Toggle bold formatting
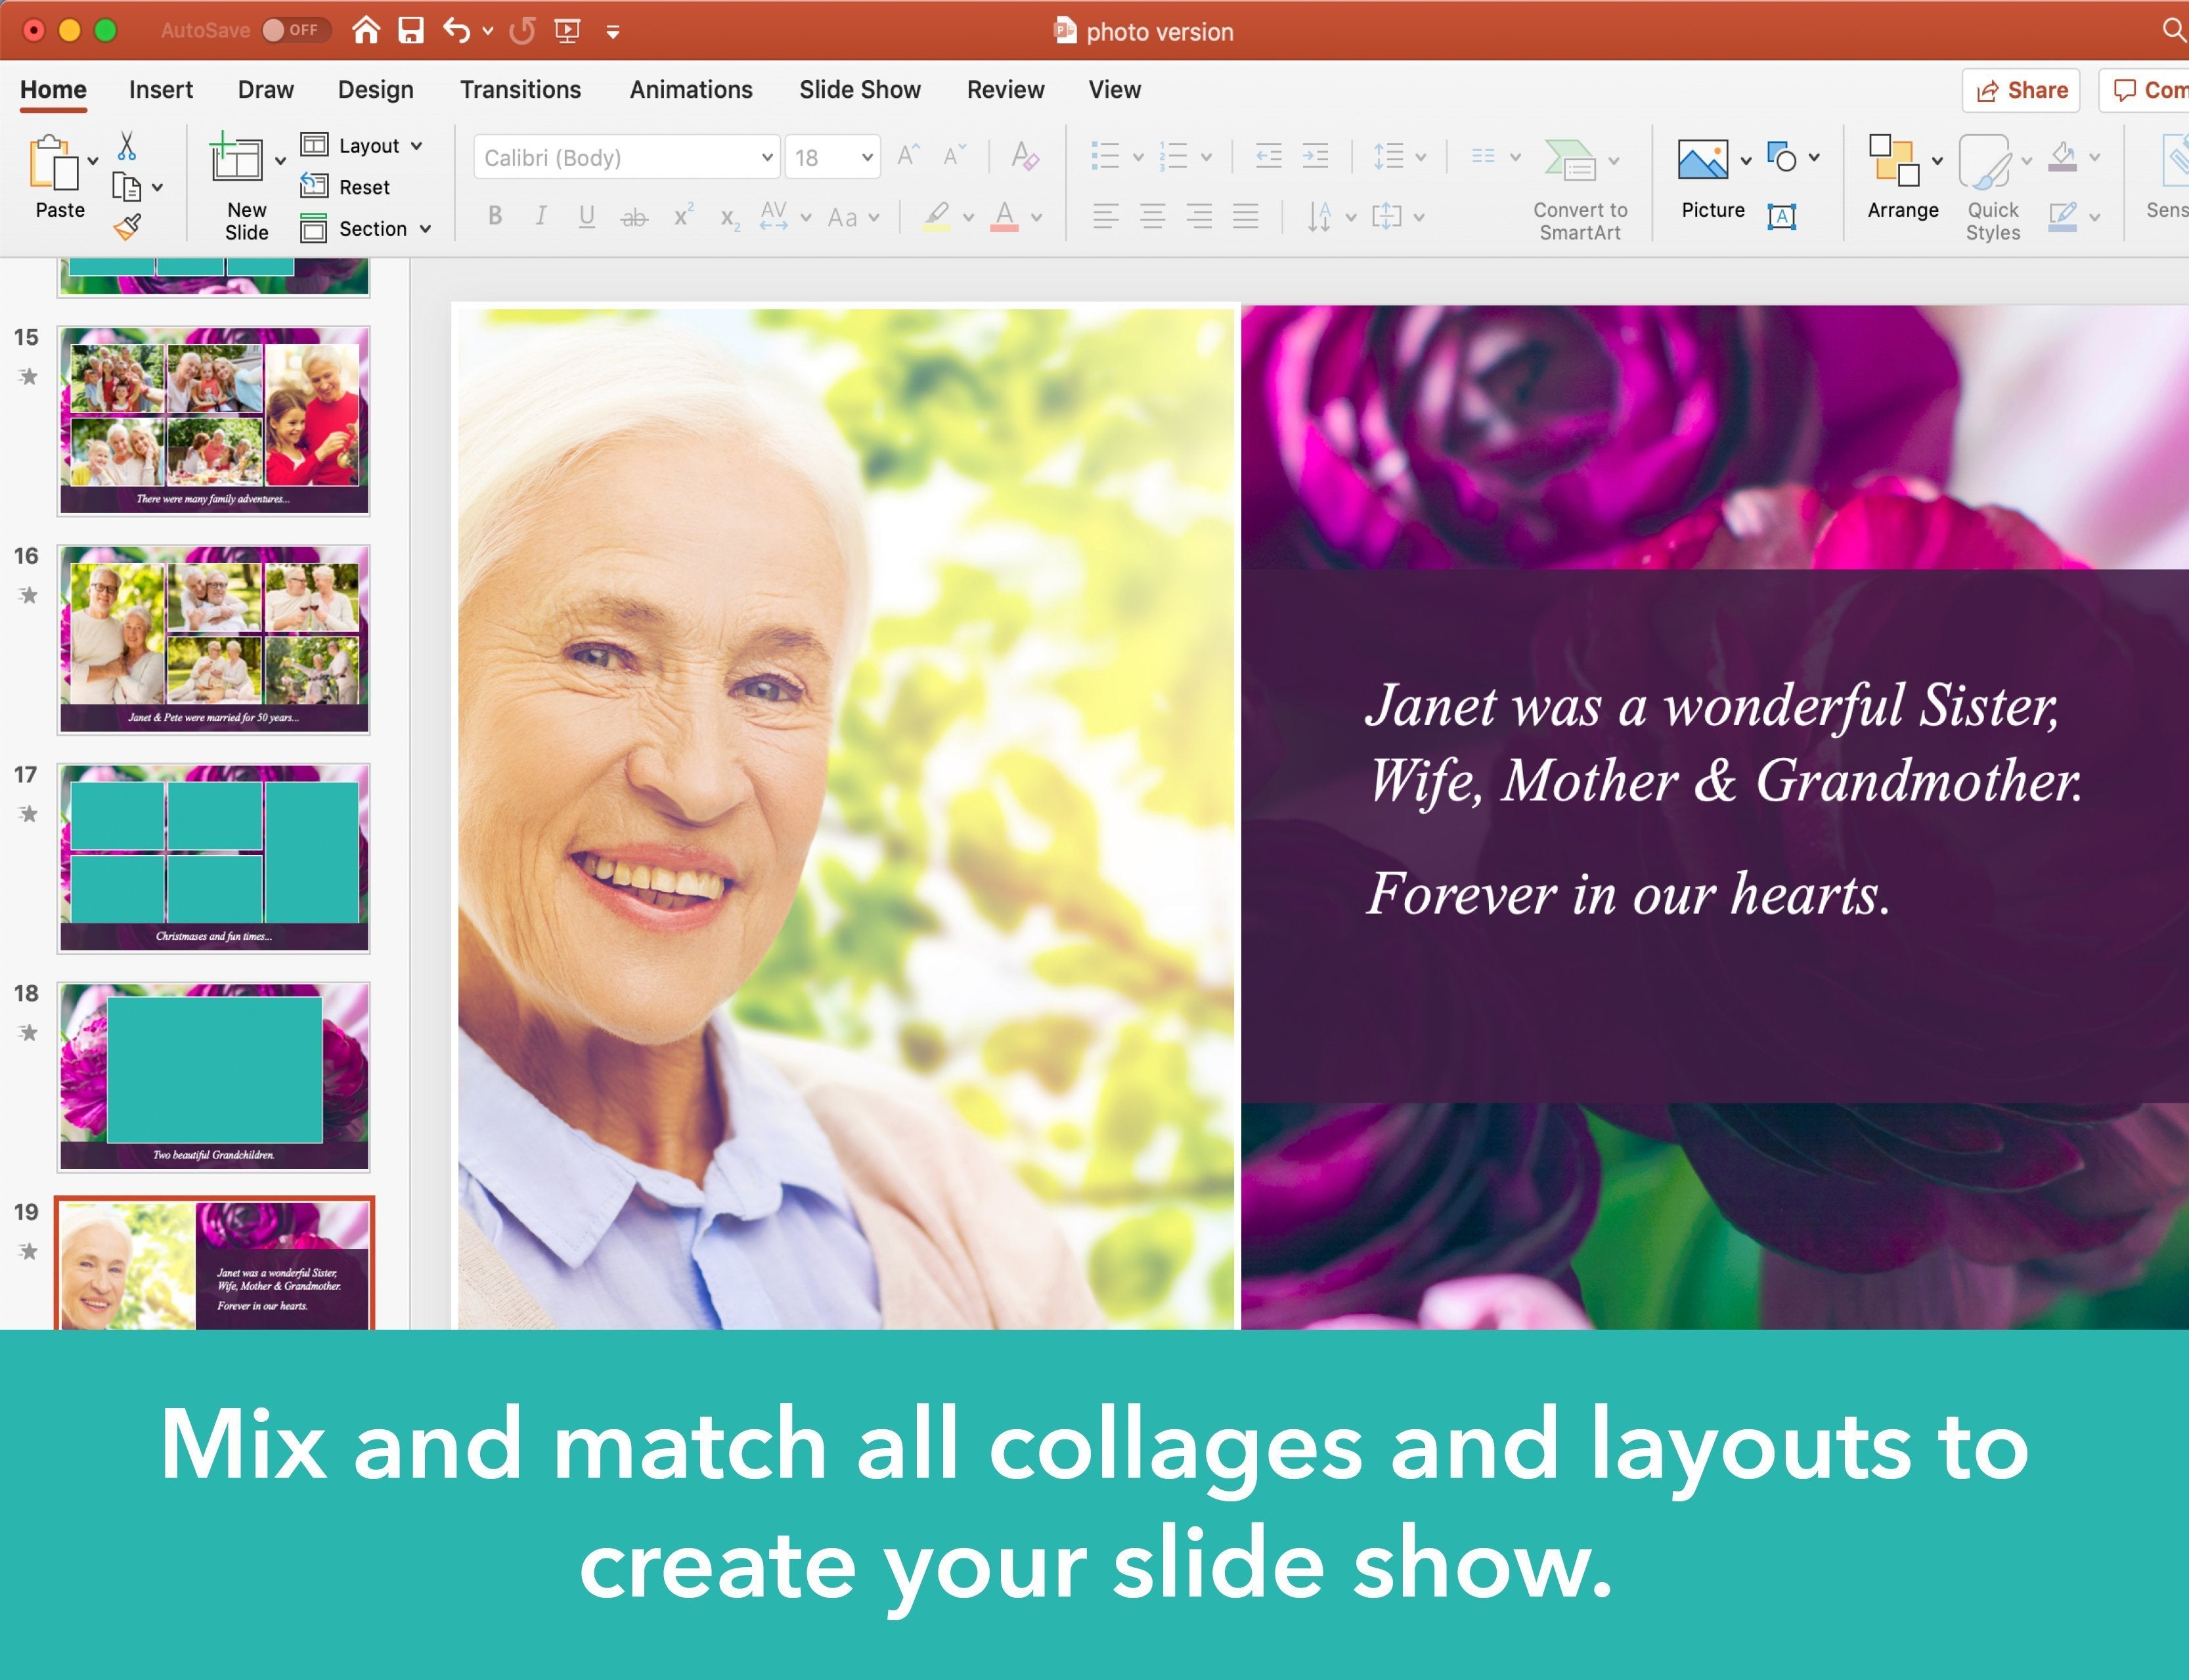Image resolution: width=2189 pixels, height=1680 pixels. click(x=494, y=215)
